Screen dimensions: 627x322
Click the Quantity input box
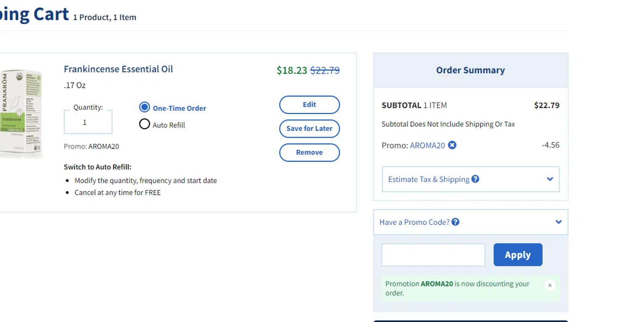[x=88, y=123]
